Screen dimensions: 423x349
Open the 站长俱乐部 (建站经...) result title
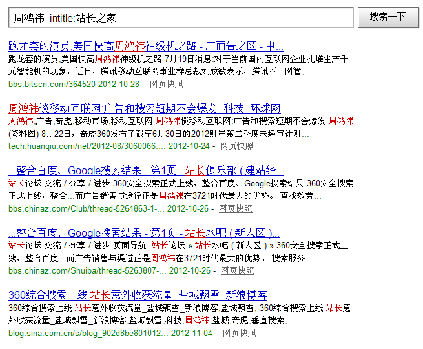pos(146,170)
